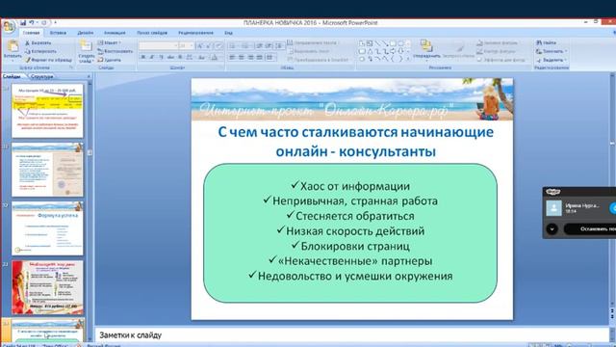Apply bold formatting
616x347 pixels.
click(x=143, y=58)
